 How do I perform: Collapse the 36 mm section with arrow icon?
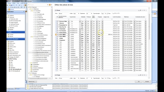tap(146, 10)
